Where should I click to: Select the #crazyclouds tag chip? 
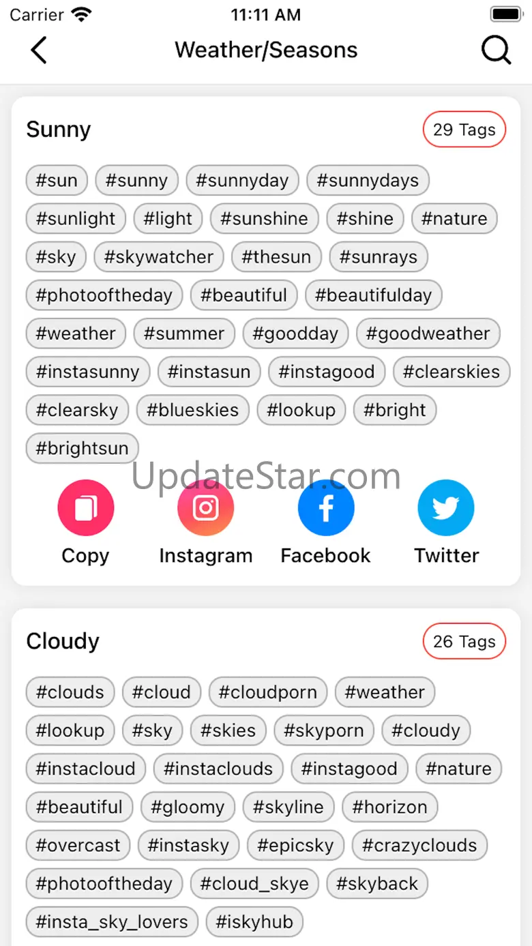pos(419,845)
